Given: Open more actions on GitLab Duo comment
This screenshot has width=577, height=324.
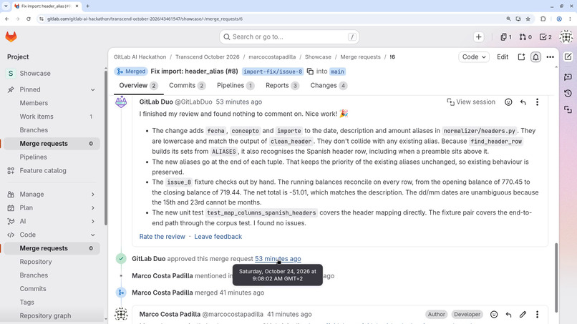Looking at the screenshot, I should tap(537, 102).
